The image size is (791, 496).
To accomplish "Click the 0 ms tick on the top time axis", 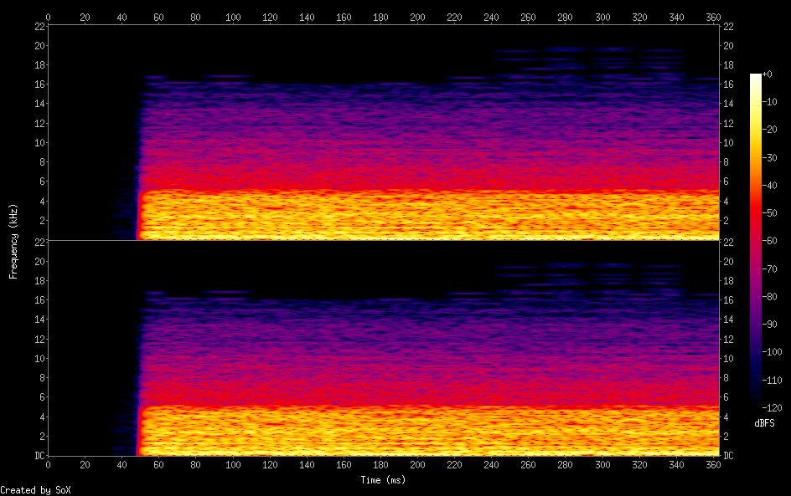I will point(48,16).
